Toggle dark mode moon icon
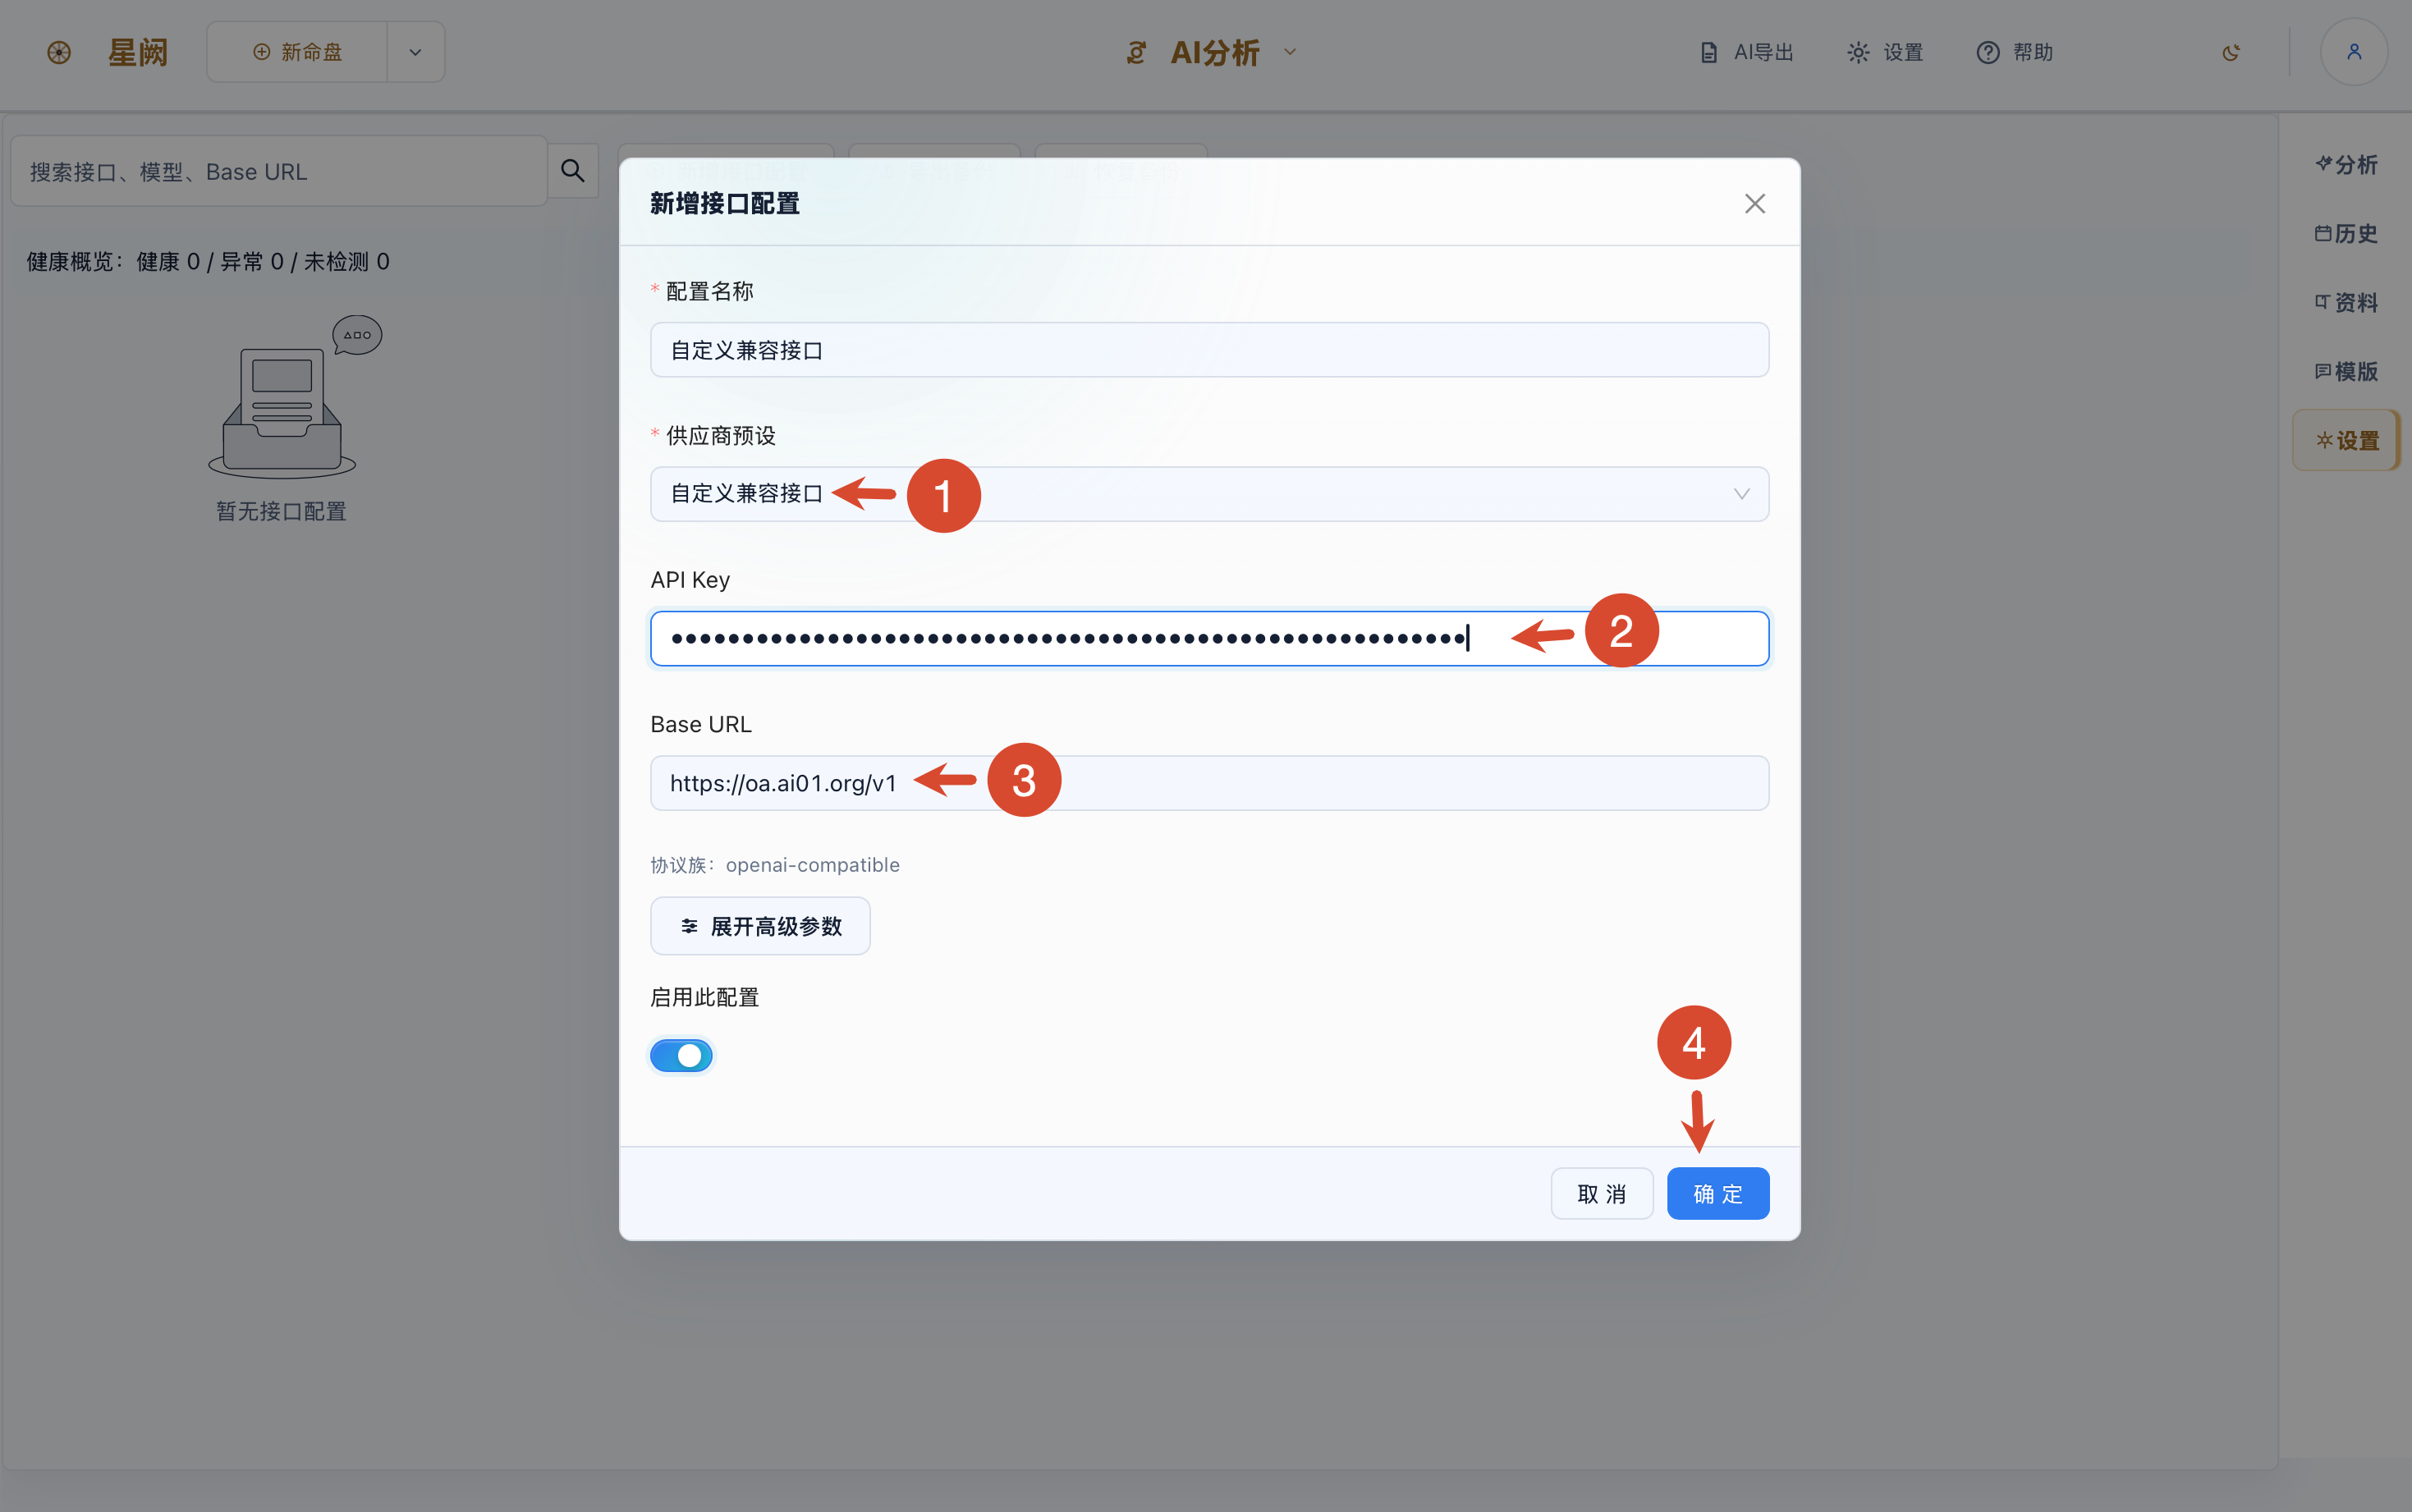 click(2230, 52)
